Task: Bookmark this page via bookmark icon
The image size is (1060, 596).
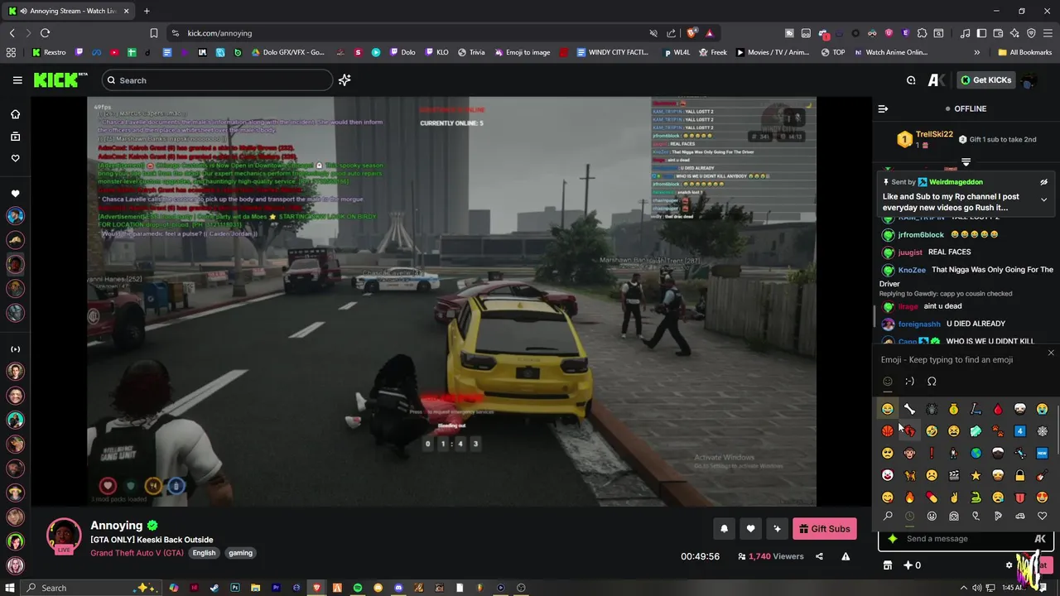Action: click(x=153, y=33)
